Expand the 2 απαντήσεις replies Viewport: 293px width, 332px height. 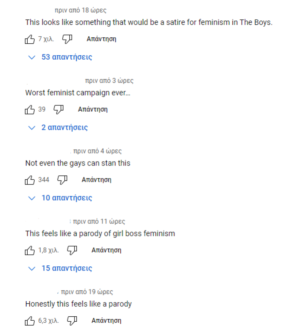click(58, 128)
